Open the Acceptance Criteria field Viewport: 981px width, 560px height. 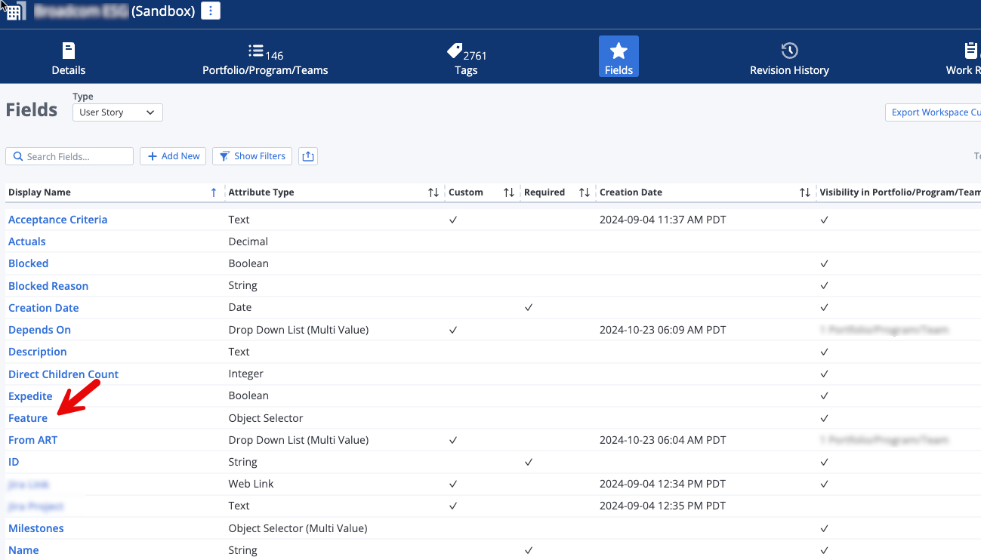coord(58,220)
